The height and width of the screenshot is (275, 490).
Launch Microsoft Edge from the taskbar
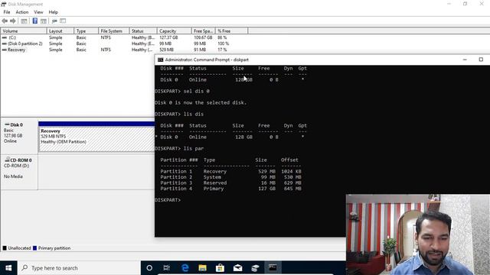click(185, 268)
